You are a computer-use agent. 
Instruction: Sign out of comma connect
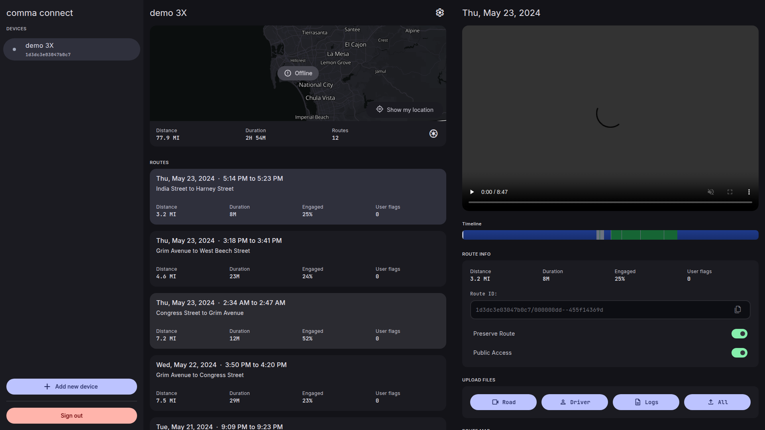coord(72,416)
